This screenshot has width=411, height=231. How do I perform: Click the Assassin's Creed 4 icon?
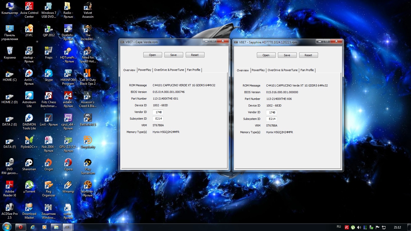pos(88,99)
